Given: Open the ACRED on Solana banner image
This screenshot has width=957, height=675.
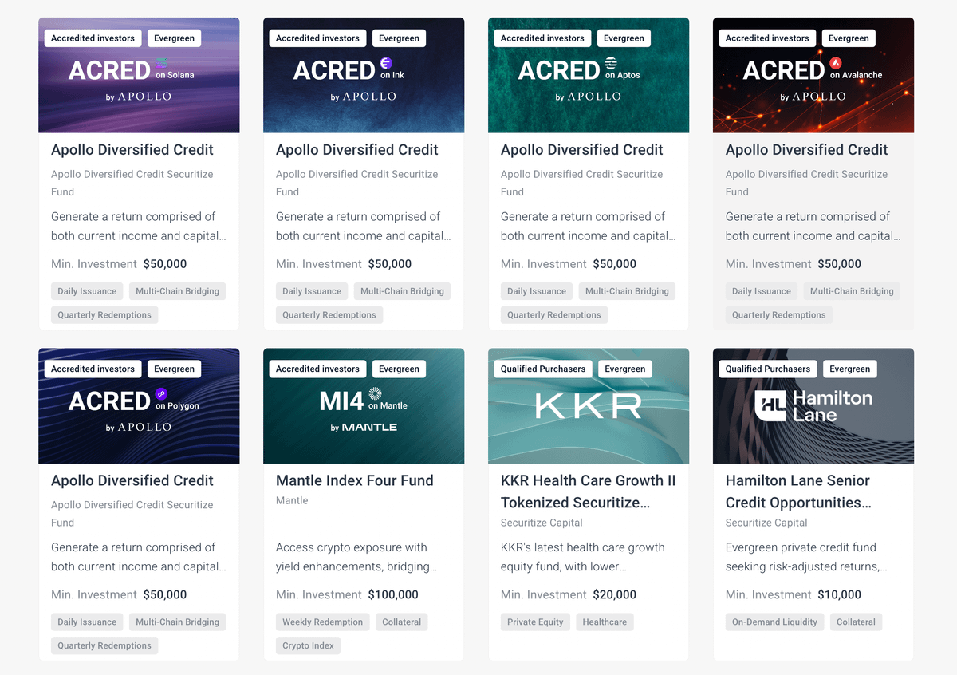Looking at the screenshot, I should coord(139,75).
